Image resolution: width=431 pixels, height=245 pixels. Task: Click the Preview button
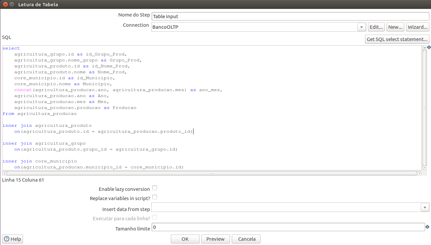(x=215, y=239)
